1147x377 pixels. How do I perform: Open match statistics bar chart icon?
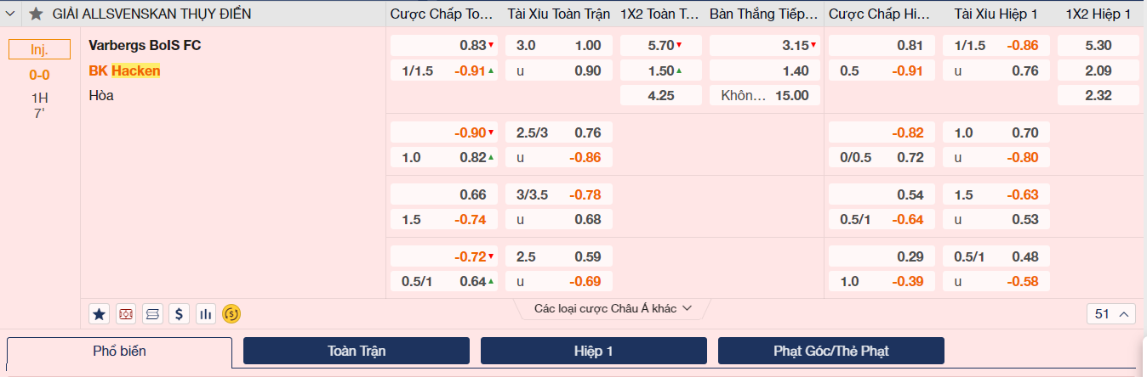(205, 314)
